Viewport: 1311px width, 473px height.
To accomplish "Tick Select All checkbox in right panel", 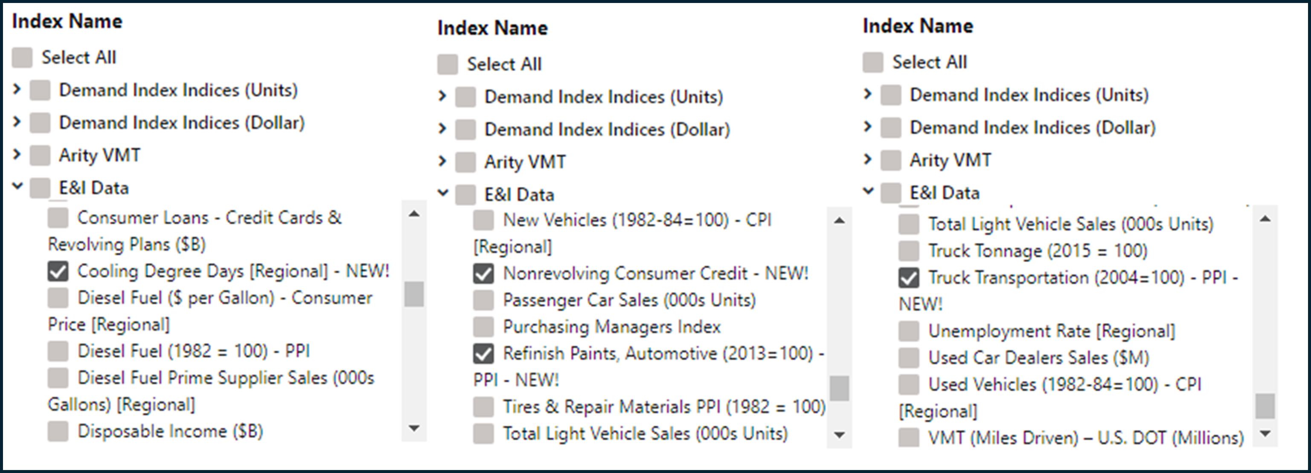I will pos(873,62).
